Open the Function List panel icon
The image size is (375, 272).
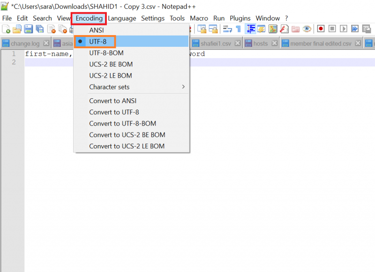(x=284, y=29)
